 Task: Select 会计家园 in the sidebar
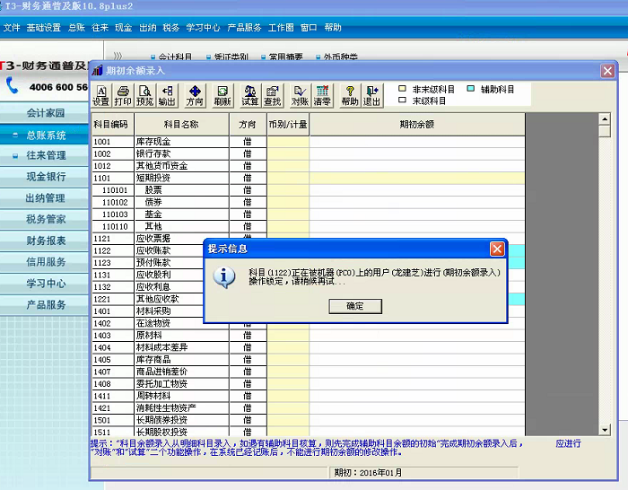[x=45, y=113]
